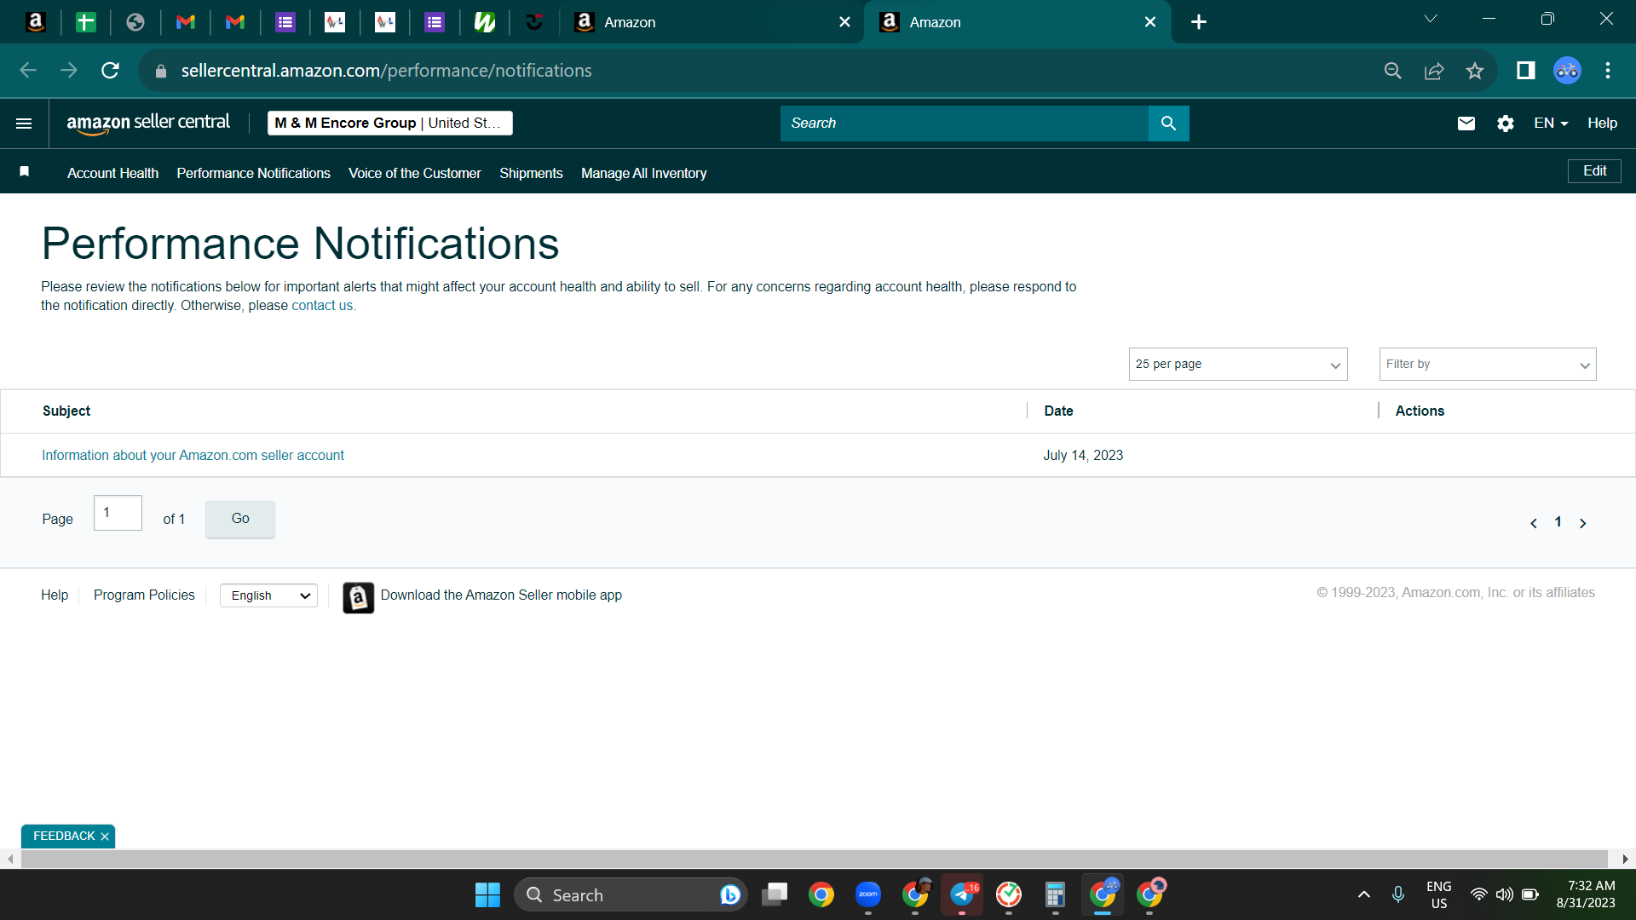
Task: Toggle the browser side panel
Action: [x=1525, y=71]
